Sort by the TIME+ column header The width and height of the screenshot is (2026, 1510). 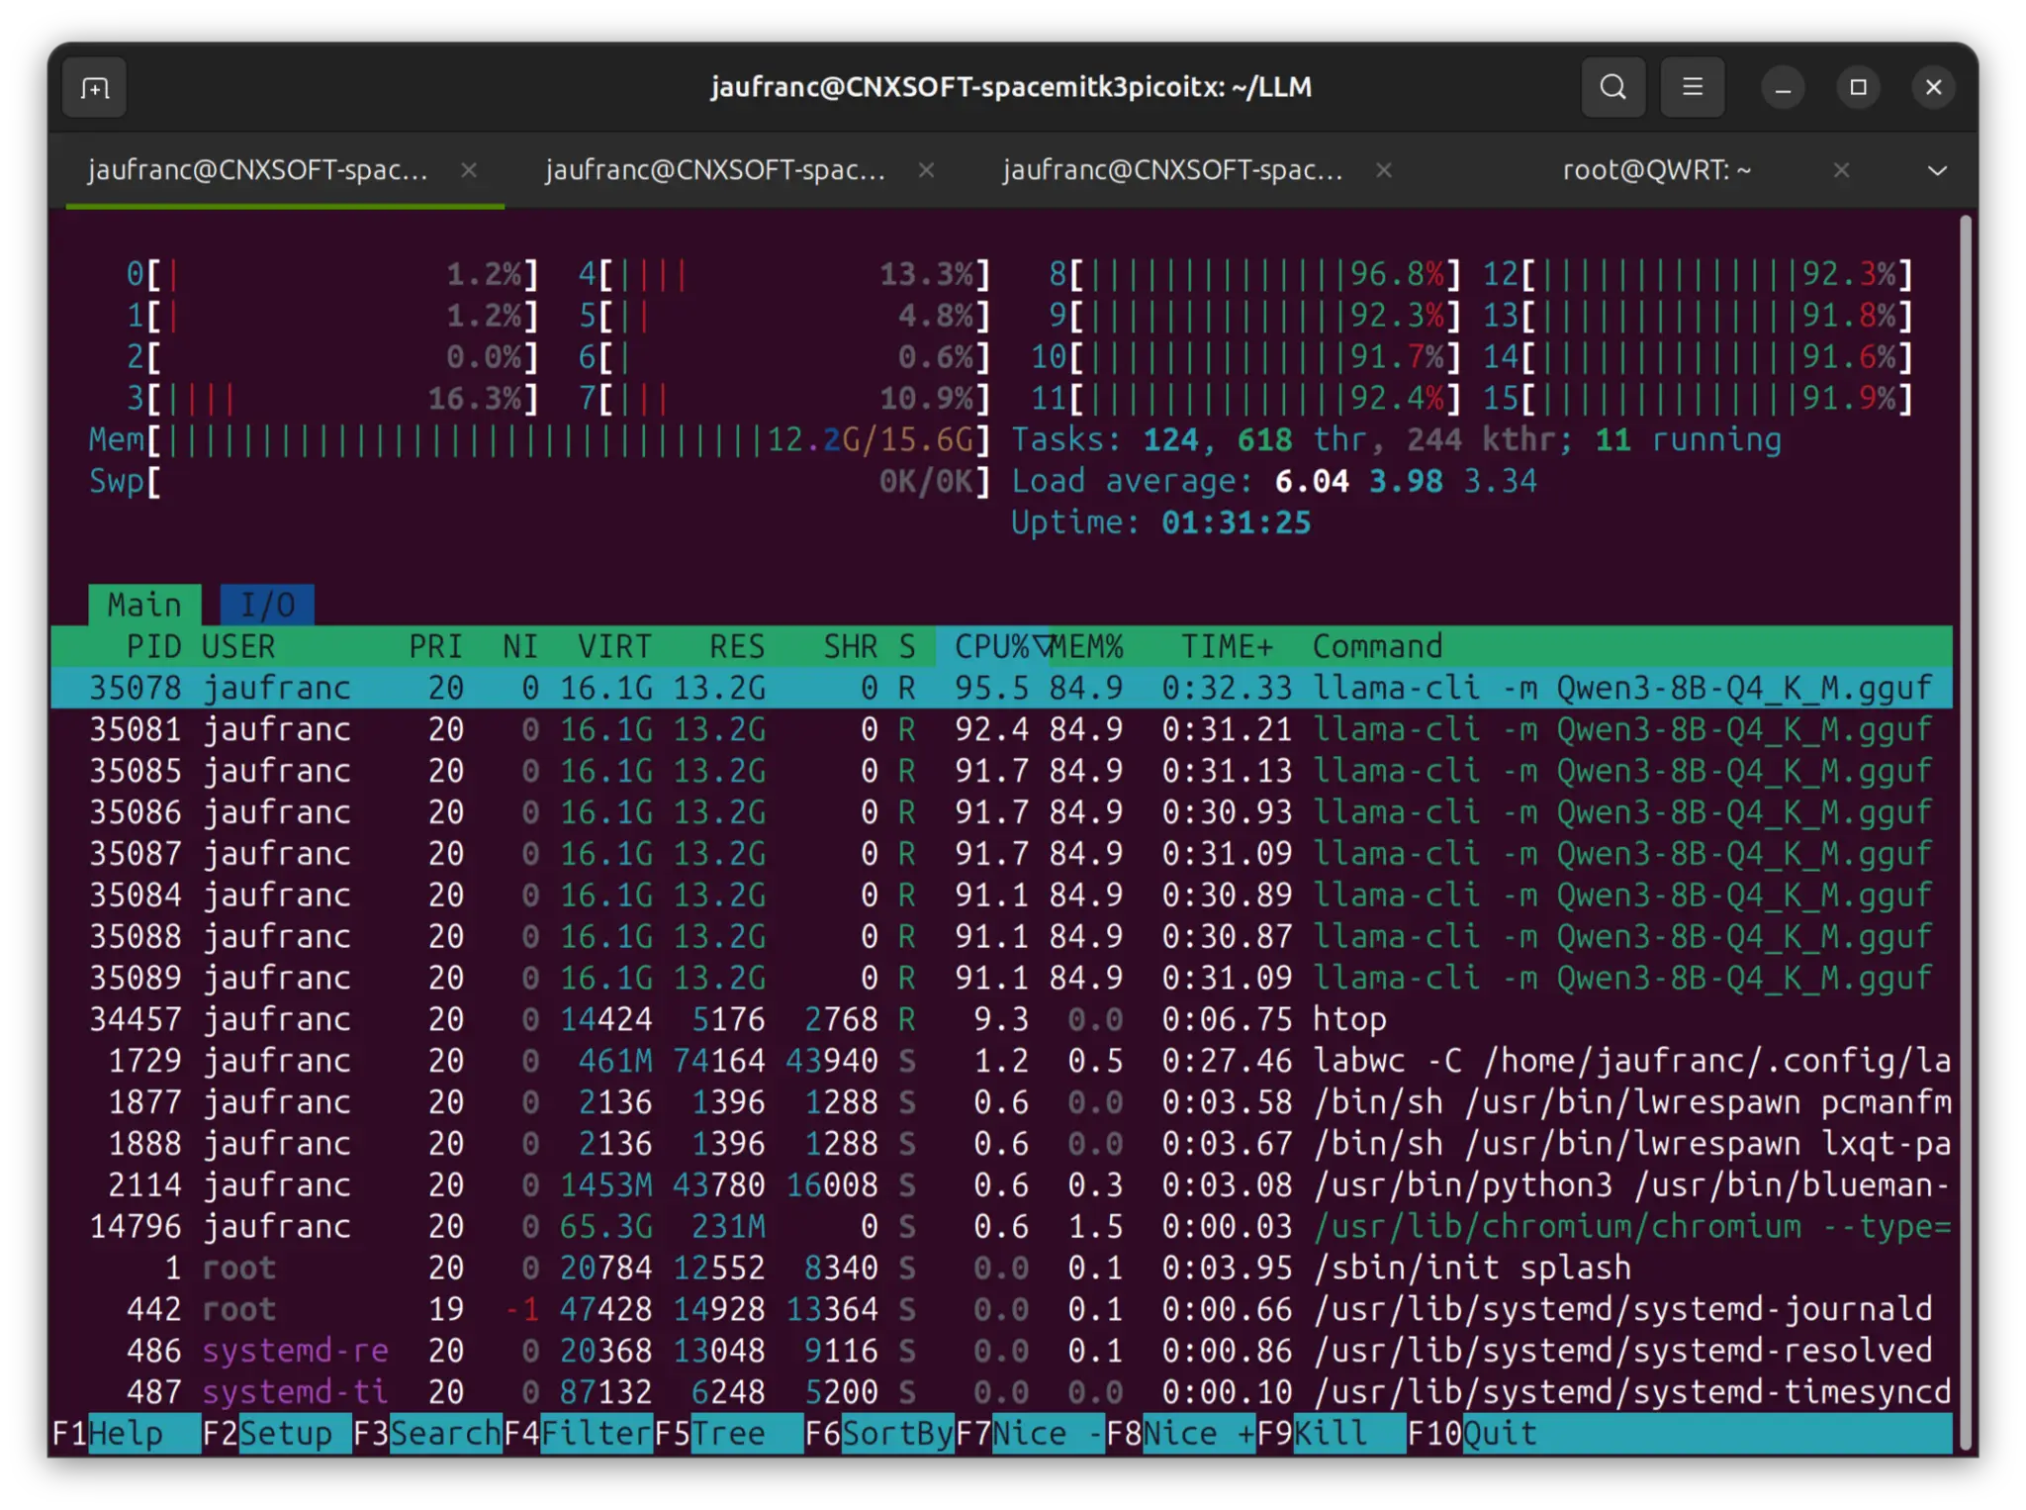click(1227, 646)
